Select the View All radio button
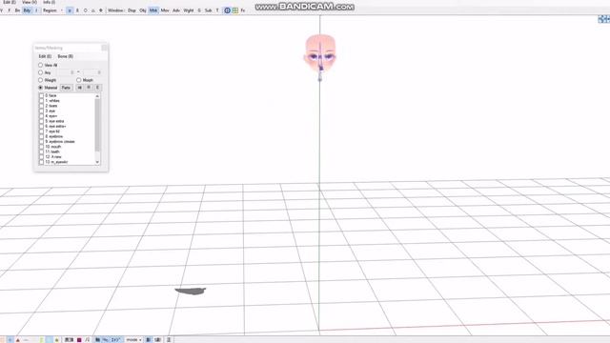Image resolution: width=610 pixels, height=343 pixels. pos(40,65)
